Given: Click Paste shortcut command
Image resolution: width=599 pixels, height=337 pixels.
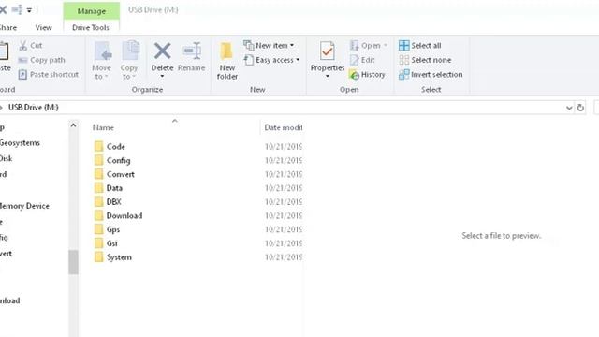Looking at the screenshot, I should (x=49, y=75).
